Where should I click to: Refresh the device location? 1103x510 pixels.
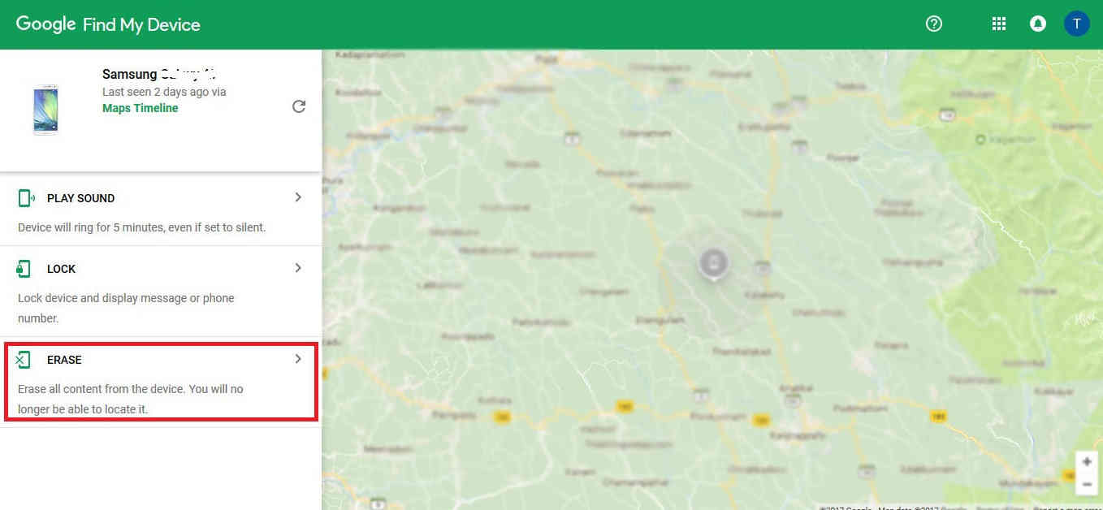299,106
